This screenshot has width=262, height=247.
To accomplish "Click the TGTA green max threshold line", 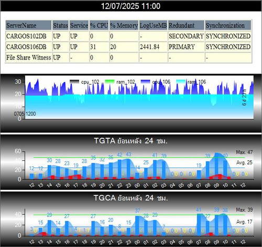I will click(x=139, y=157).
